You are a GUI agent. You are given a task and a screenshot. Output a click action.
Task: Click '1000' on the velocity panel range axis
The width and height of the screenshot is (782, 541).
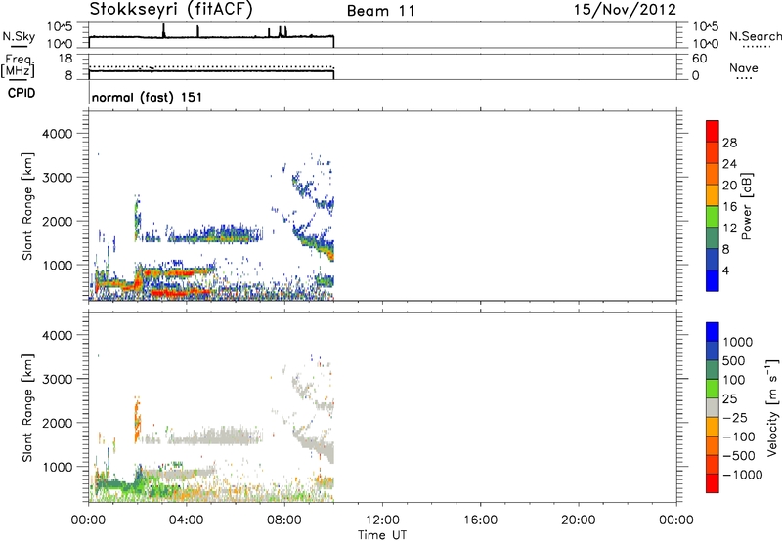(x=58, y=467)
